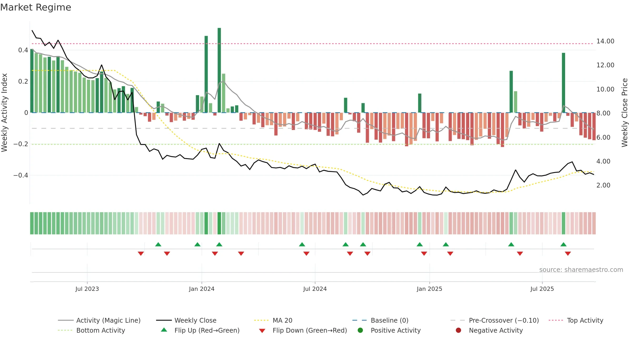Click the first dark green regime strip cell
This screenshot has width=632, height=355.
point(32,223)
